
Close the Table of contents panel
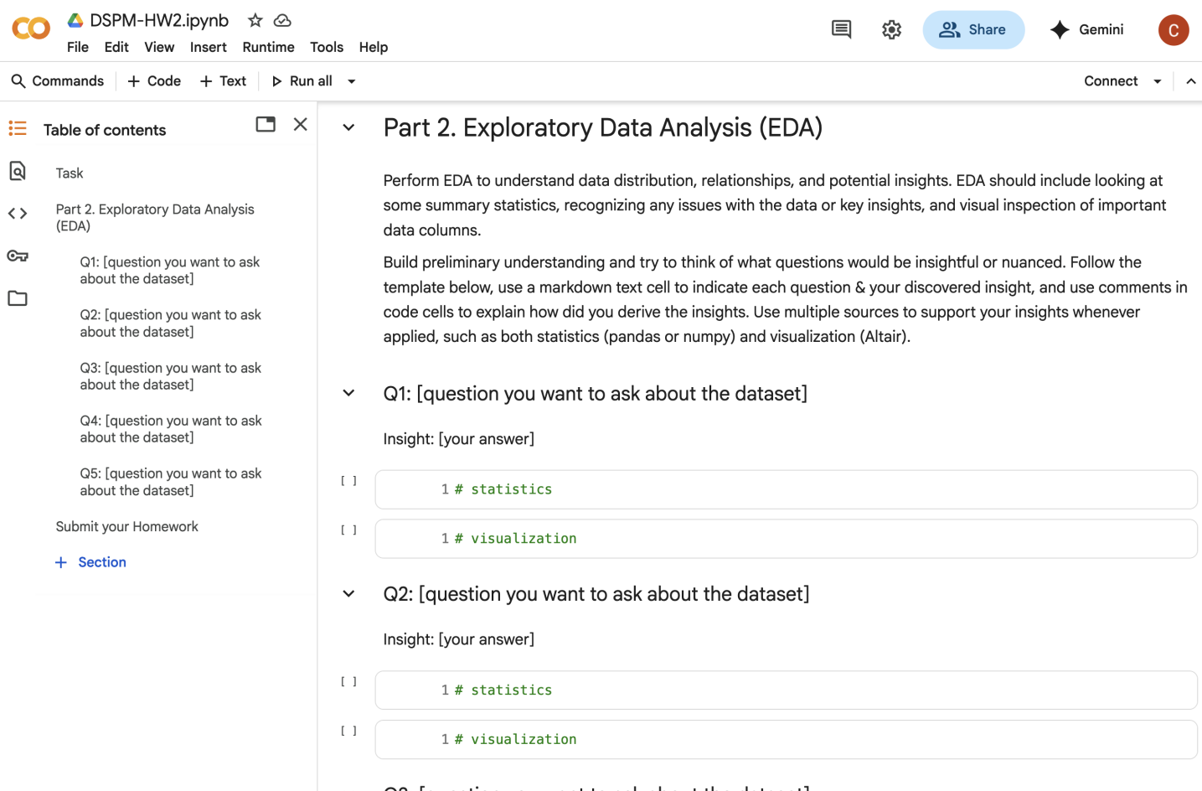click(301, 125)
